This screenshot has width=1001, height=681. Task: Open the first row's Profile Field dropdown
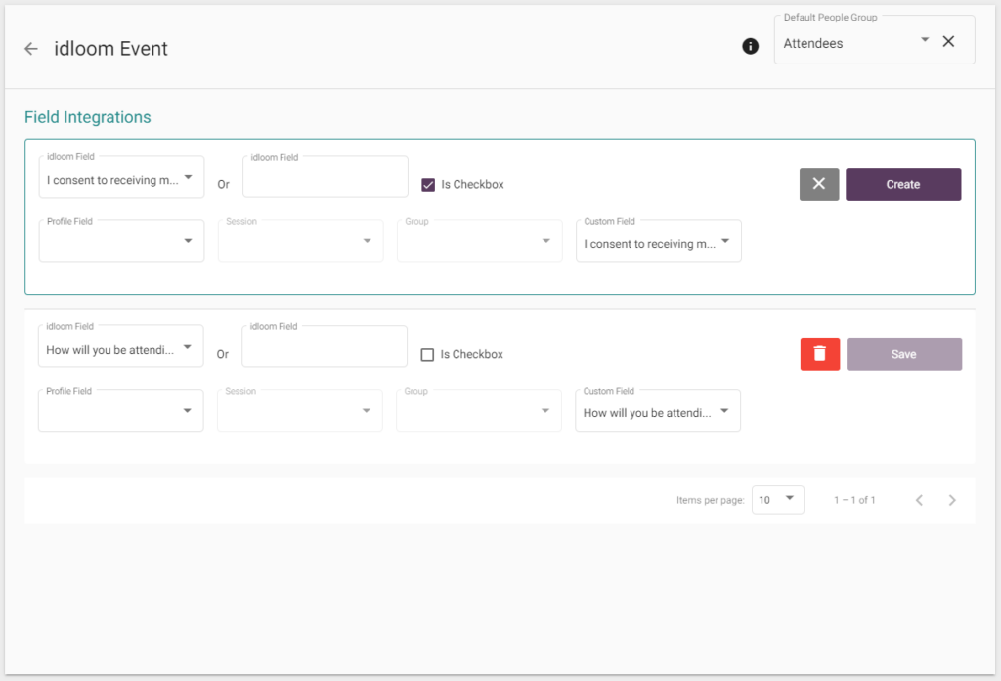pyautogui.click(x=121, y=241)
